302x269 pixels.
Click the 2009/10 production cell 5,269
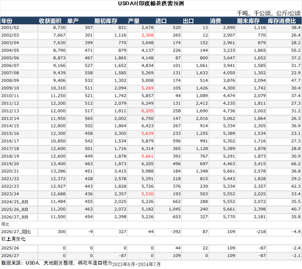coord(148,88)
